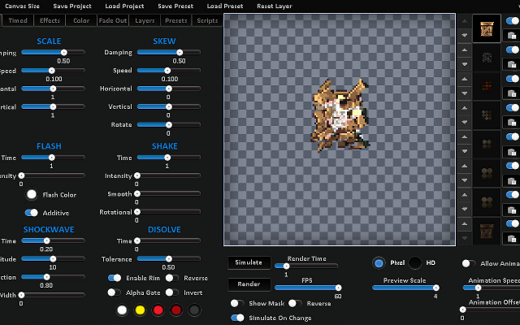This screenshot has width=520, height=325.
Task: Enable the Allow Animation toggle
Action: pos(469,263)
